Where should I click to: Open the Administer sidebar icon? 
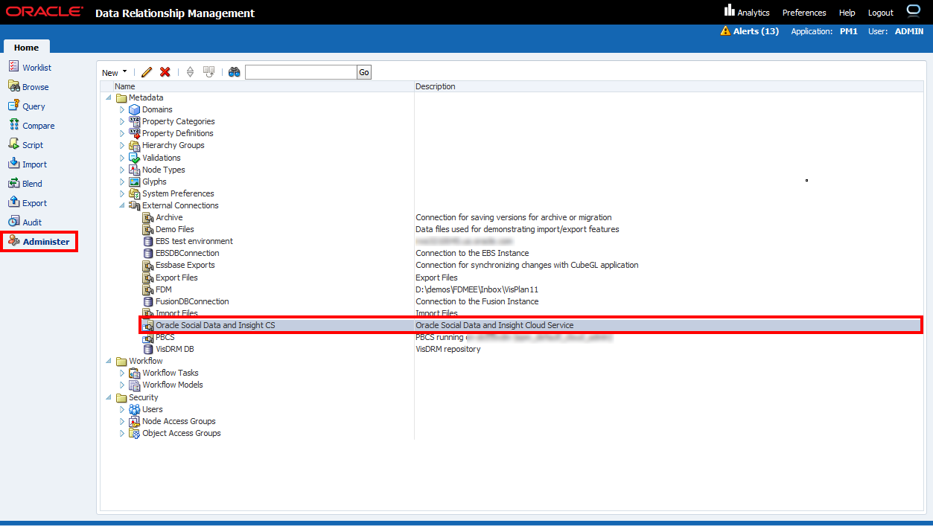(14, 241)
